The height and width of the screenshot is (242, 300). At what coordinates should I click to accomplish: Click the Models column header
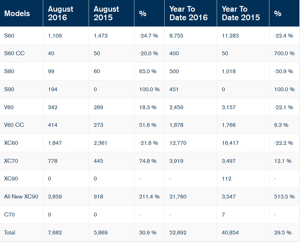point(17,14)
